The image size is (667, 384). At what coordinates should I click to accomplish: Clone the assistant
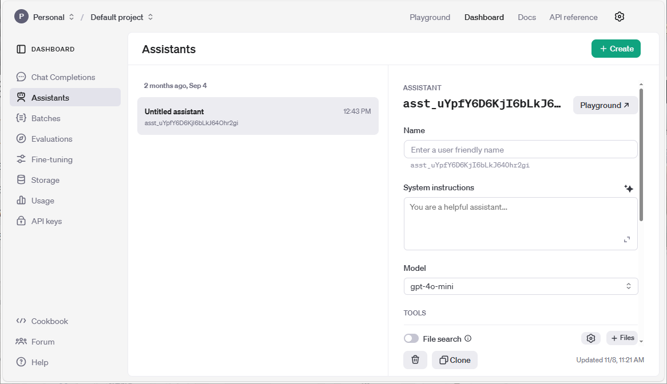(x=455, y=360)
